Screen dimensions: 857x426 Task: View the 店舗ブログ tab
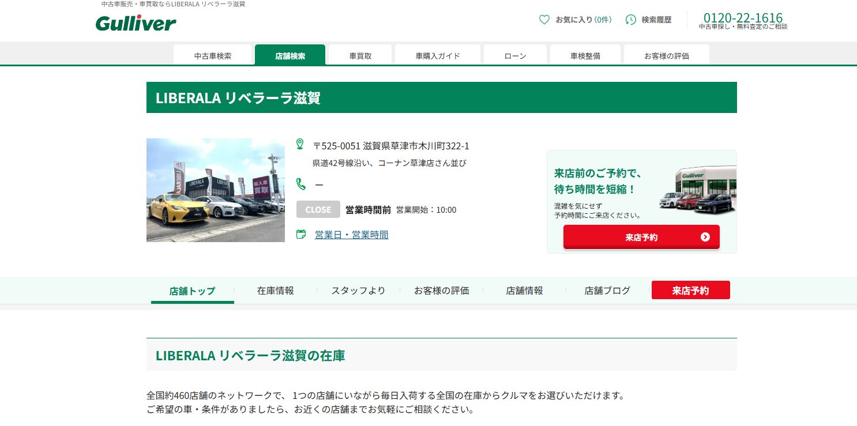[607, 291]
